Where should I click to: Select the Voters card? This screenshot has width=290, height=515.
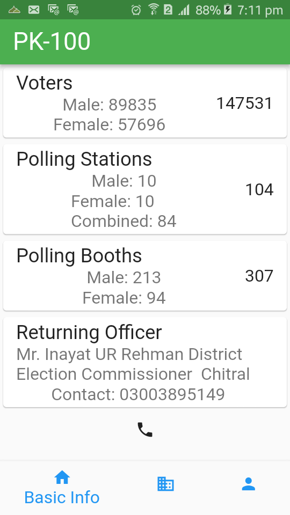click(x=145, y=103)
